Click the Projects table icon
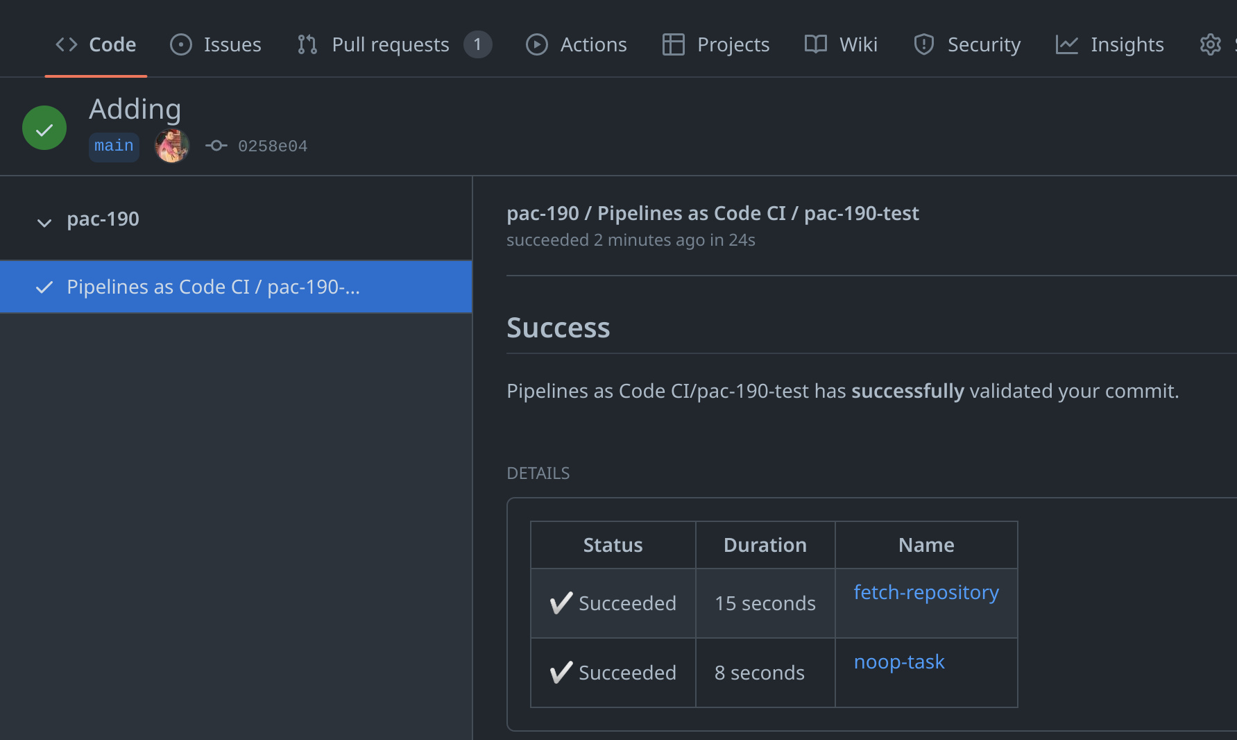This screenshot has height=740, width=1237. [x=673, y=44]
